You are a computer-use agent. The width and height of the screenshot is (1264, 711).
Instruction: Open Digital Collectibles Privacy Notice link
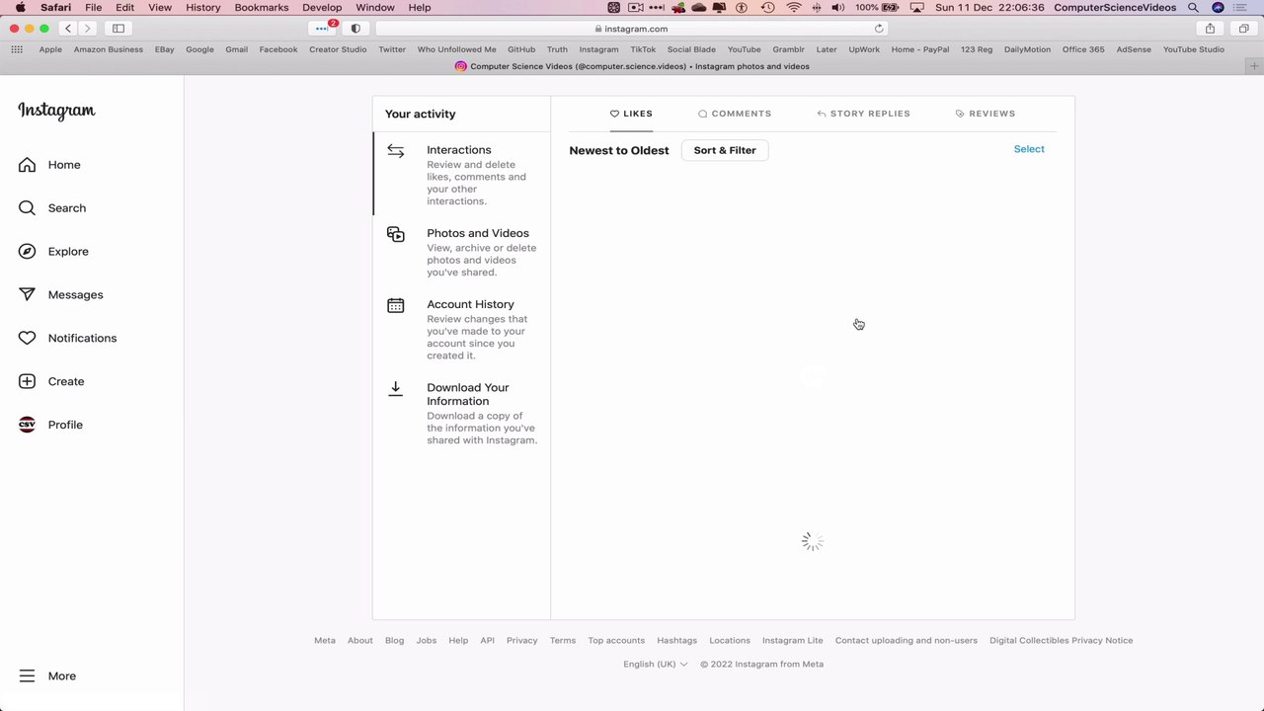tap(1062, 641)
